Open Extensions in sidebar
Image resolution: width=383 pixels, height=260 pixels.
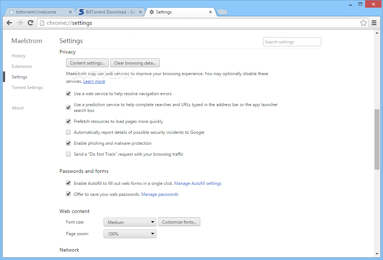pos(22,66)
